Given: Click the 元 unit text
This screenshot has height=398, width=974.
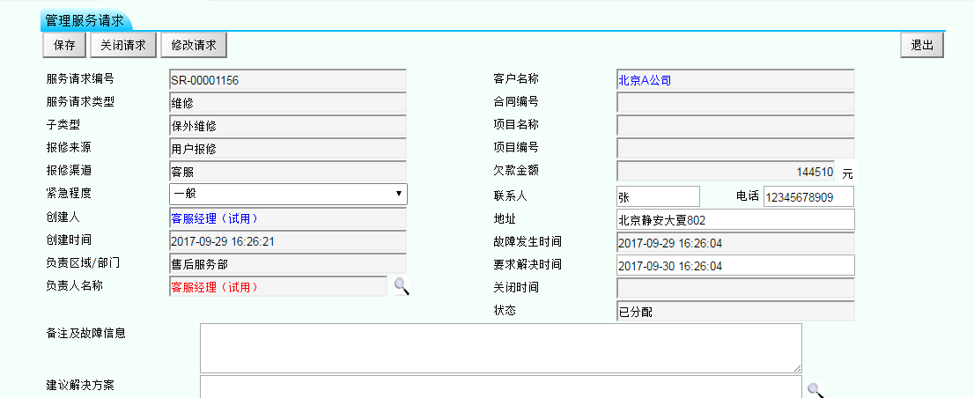Looking at the screenshot, I should pyautogui.click(x=847, y=173).
